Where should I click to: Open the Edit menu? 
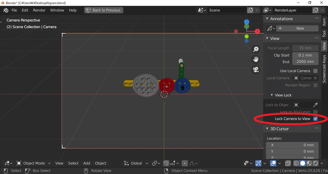(25, 10)
